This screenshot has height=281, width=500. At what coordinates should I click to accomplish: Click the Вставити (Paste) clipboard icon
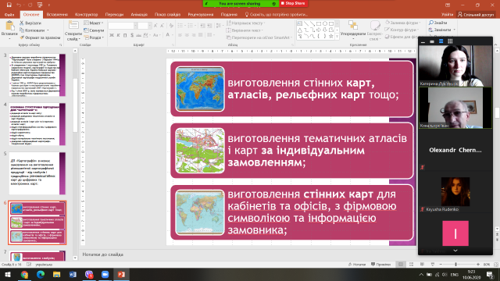pos(9,26)
